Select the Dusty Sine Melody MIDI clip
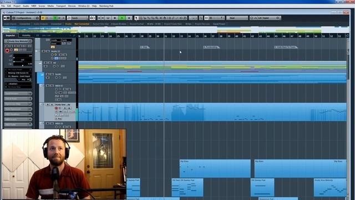 330,187
